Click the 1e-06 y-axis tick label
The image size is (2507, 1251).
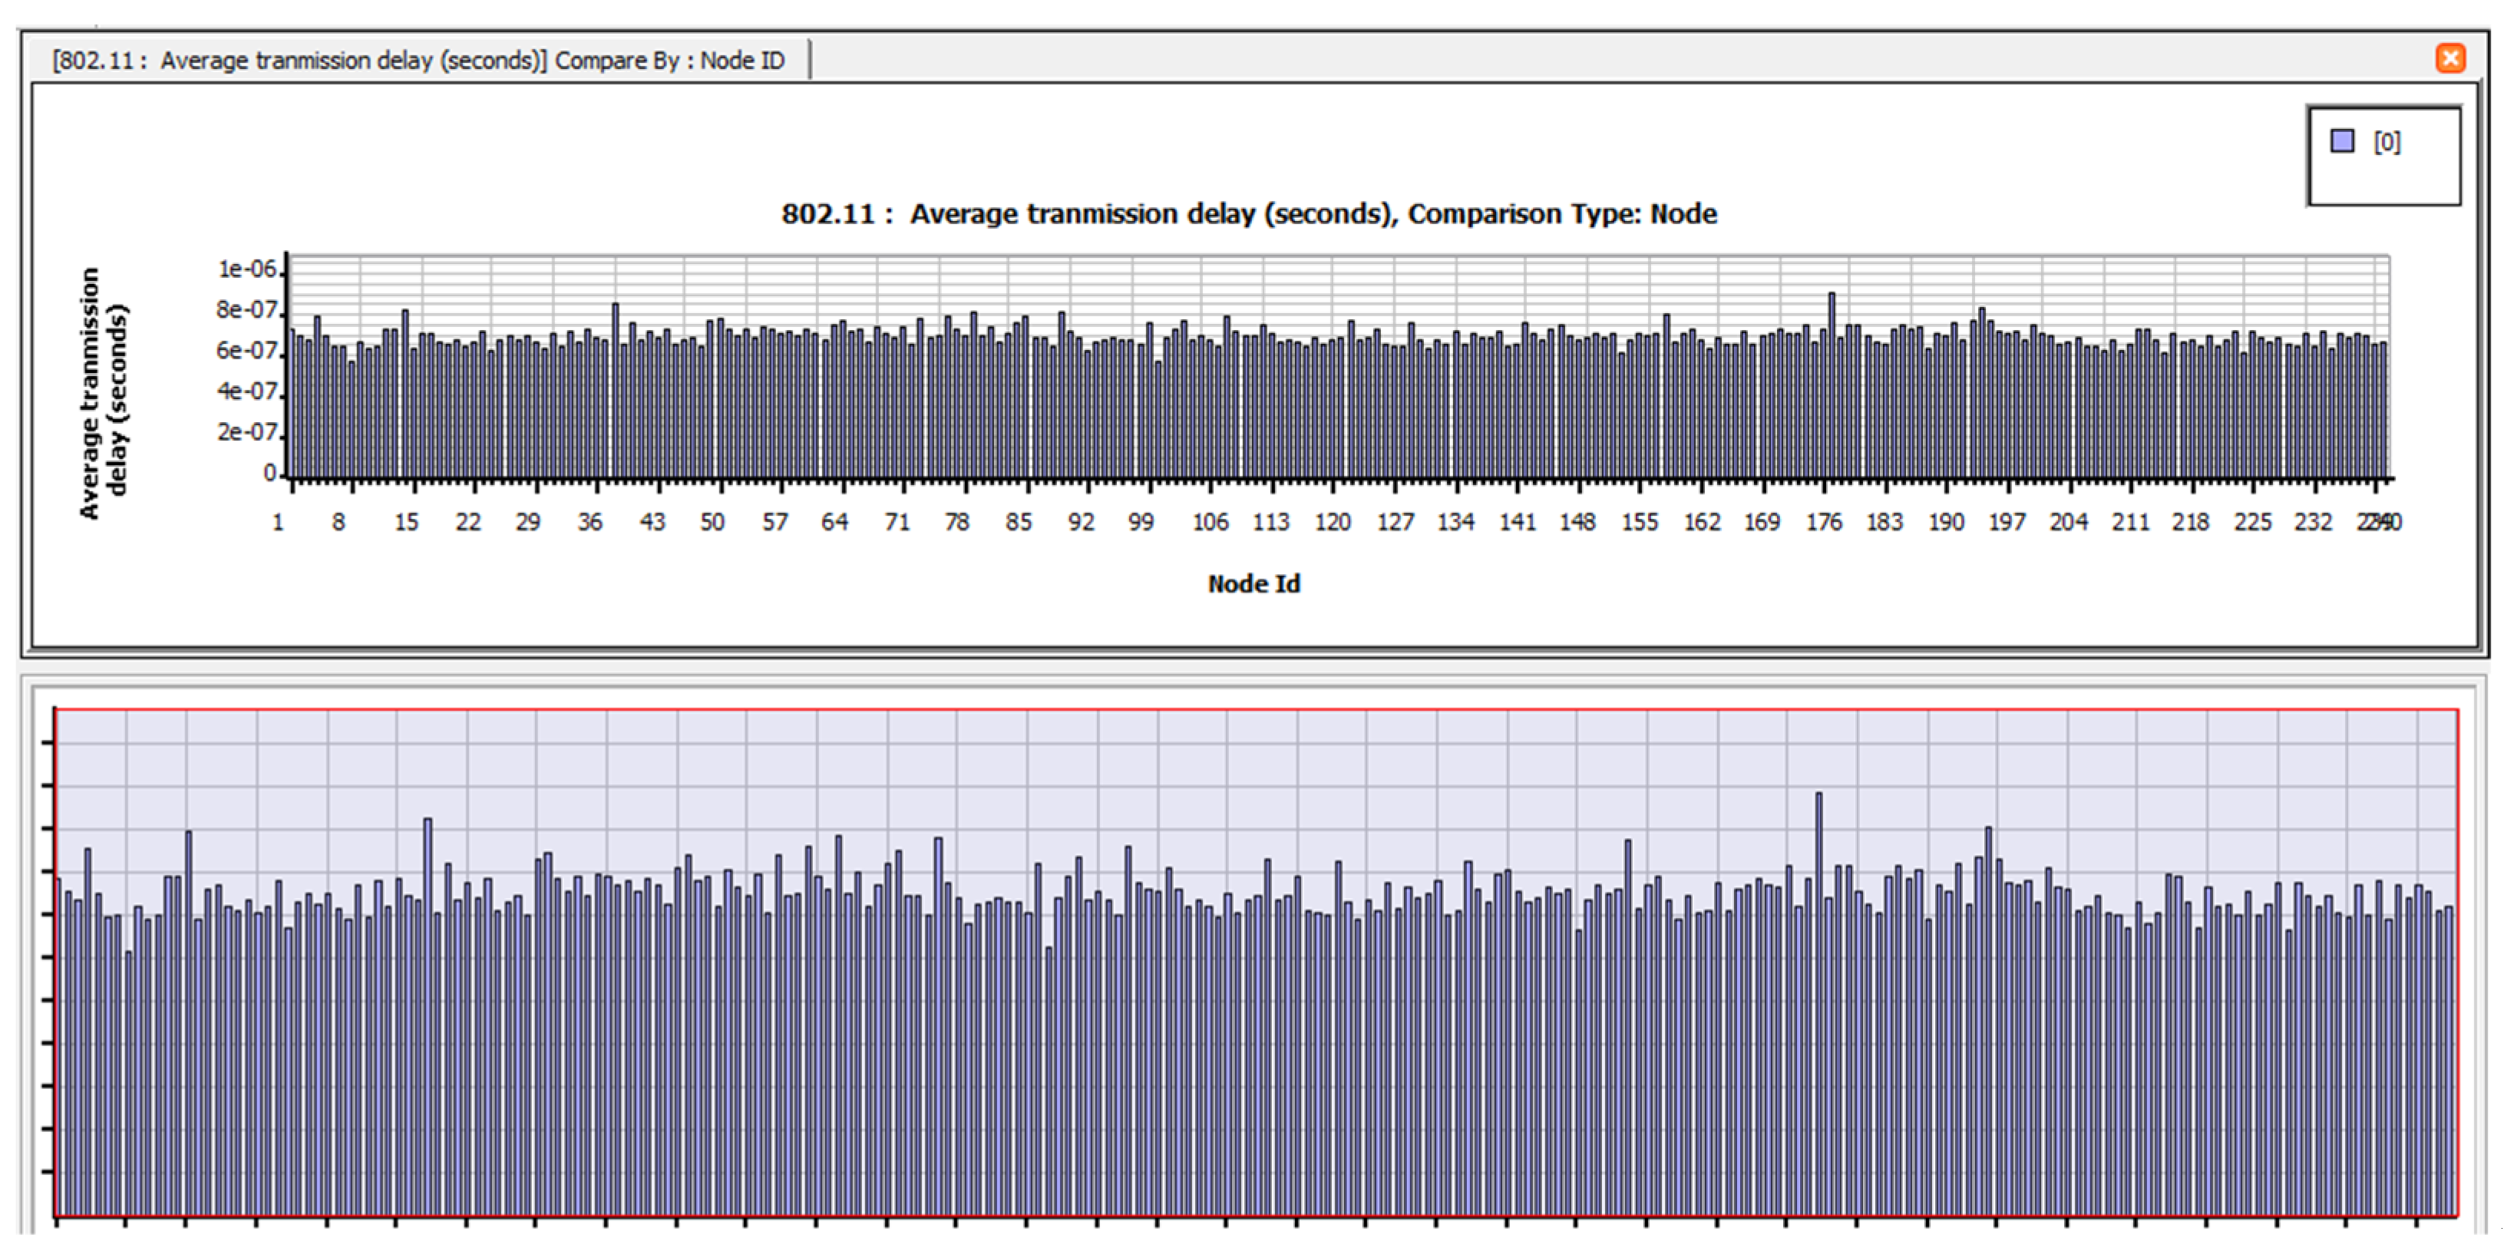point(247,269)
